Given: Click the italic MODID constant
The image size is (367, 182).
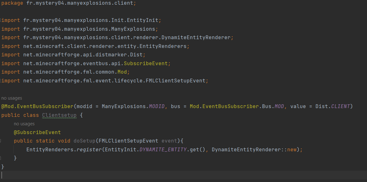Looking at the screenshot, I should (157, 107).
